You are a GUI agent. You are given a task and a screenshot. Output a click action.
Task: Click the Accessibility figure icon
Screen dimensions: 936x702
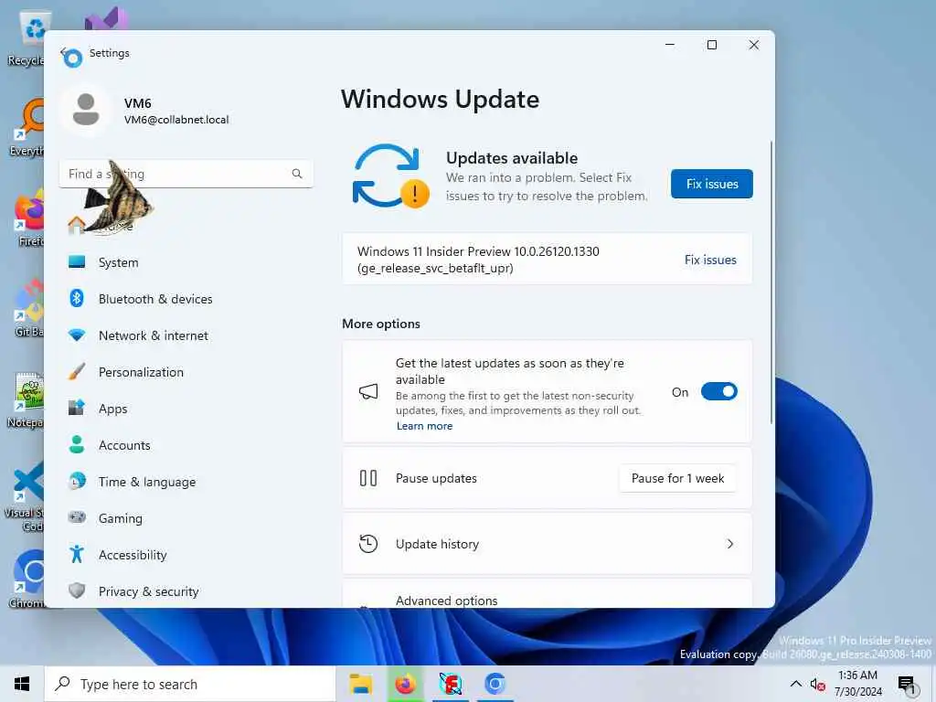click(77, 554)
